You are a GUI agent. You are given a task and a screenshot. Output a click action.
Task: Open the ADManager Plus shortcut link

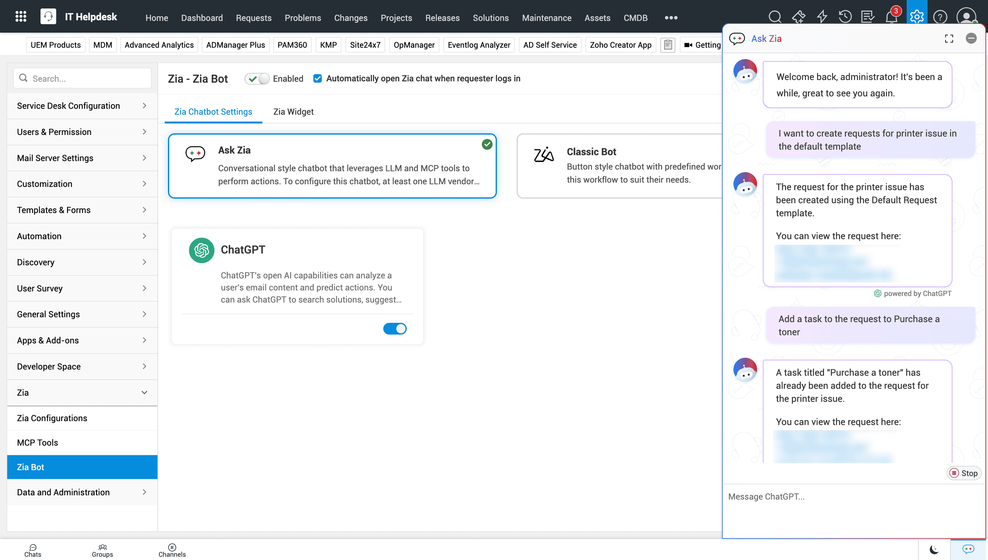[235, 45]
